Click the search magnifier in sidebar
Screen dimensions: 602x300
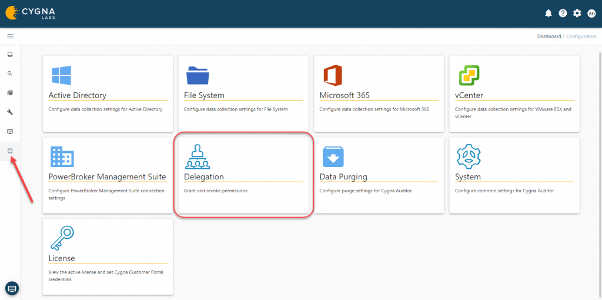tap(10, 74)
